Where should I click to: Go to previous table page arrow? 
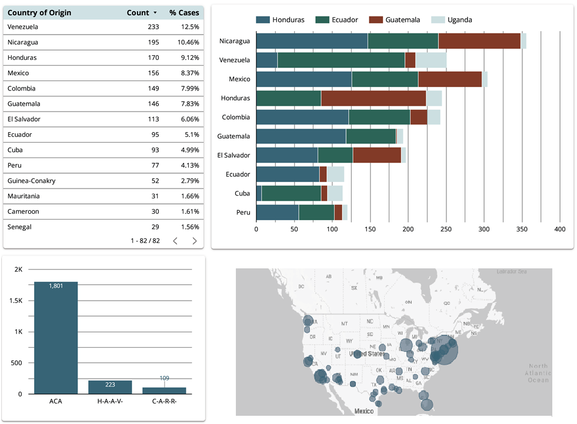pyautogui.click(x=175, y=241)
